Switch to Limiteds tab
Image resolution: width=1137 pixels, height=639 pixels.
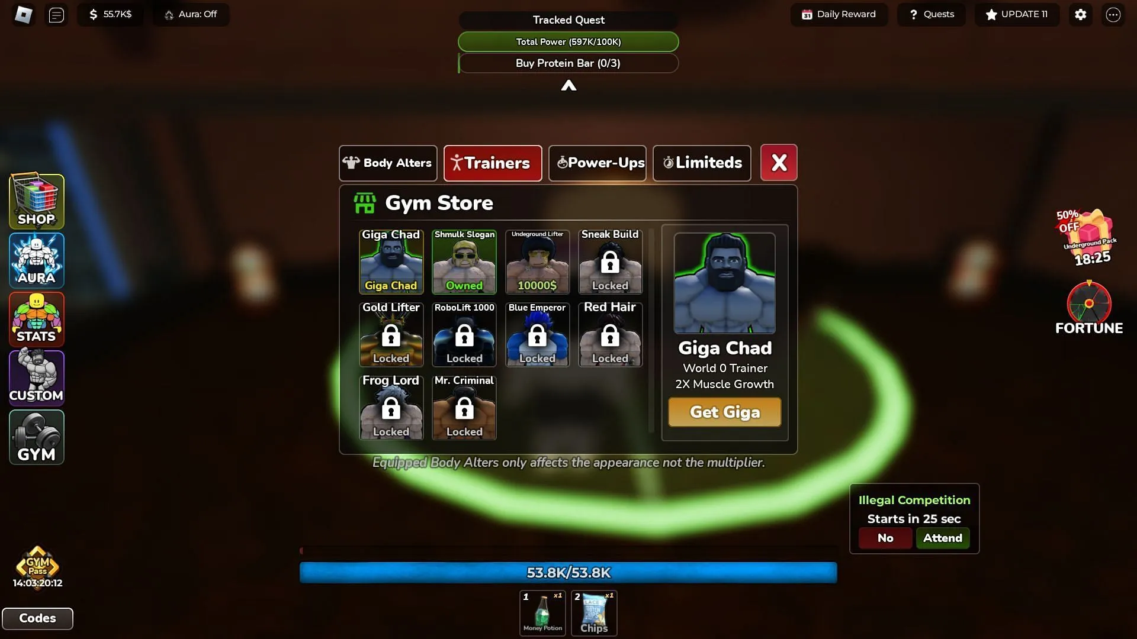pyautogui.click(x=701, y=162)
